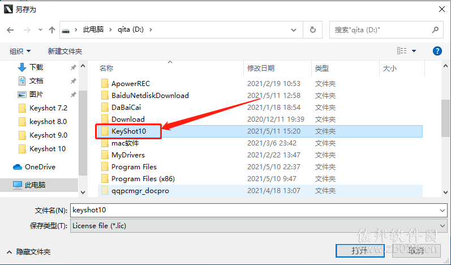Go up one folder level
Image resolution: width=451 pixels, height=265 pixels.
click(x=51, y=30)
